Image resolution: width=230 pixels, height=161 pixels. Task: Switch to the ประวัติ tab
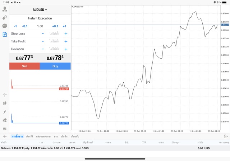point(29,137)
